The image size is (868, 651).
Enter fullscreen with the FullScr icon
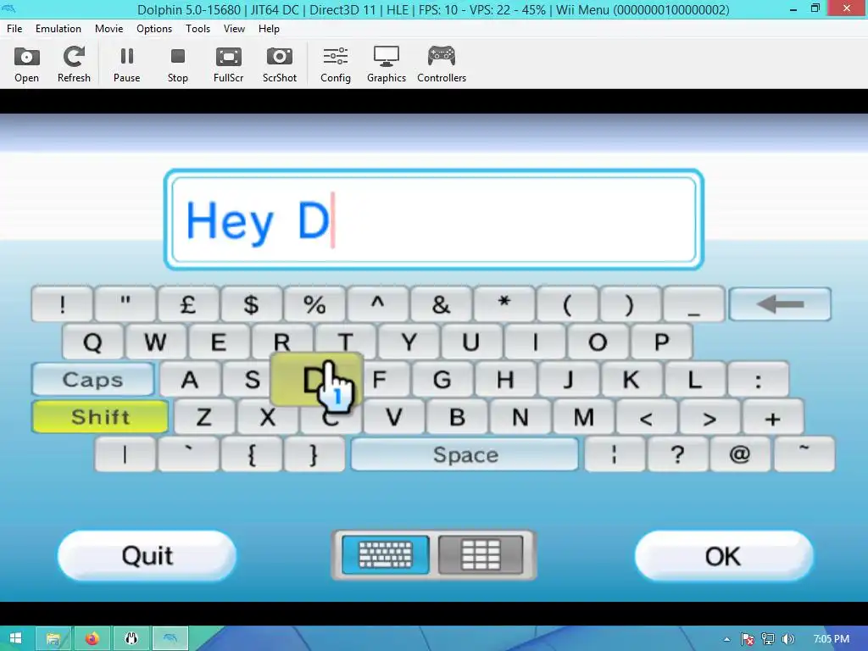click(x=229, y=64)
